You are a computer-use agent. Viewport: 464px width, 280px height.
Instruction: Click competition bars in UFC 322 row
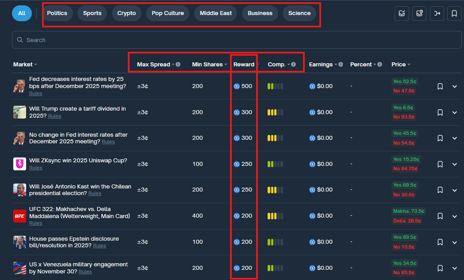[275, 216]
